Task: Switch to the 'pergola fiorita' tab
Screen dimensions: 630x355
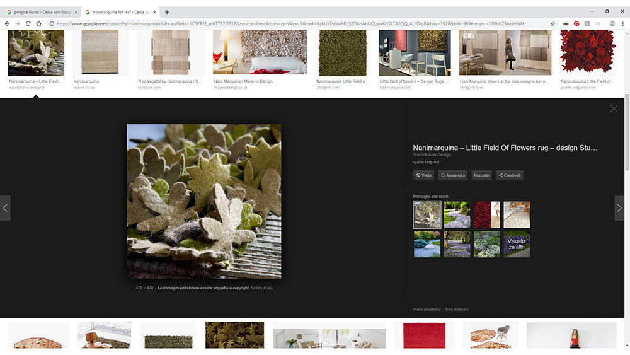Action: [42, 12]
